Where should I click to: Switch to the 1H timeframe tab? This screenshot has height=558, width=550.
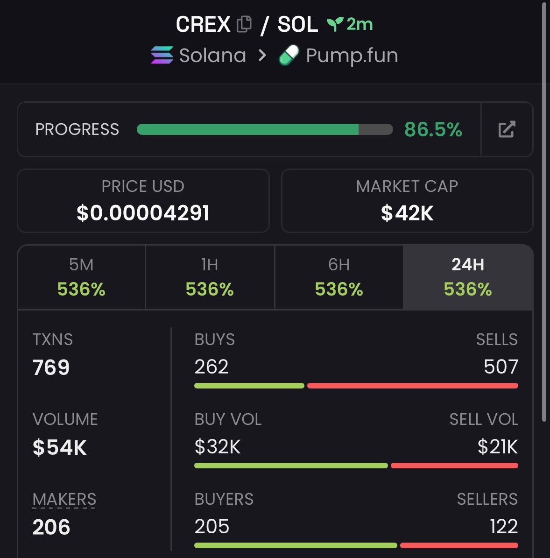(x=210, y=277)
